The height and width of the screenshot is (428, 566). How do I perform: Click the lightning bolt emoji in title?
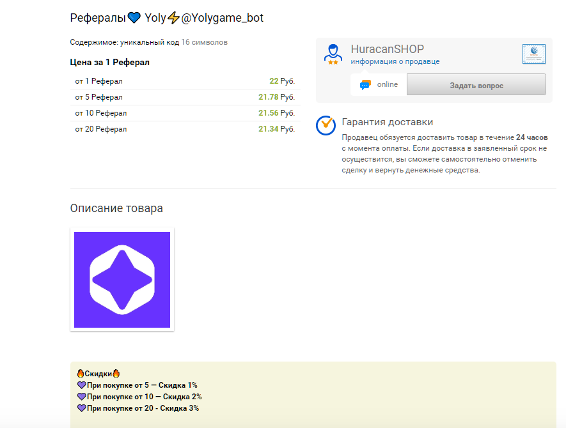point(173,18)
